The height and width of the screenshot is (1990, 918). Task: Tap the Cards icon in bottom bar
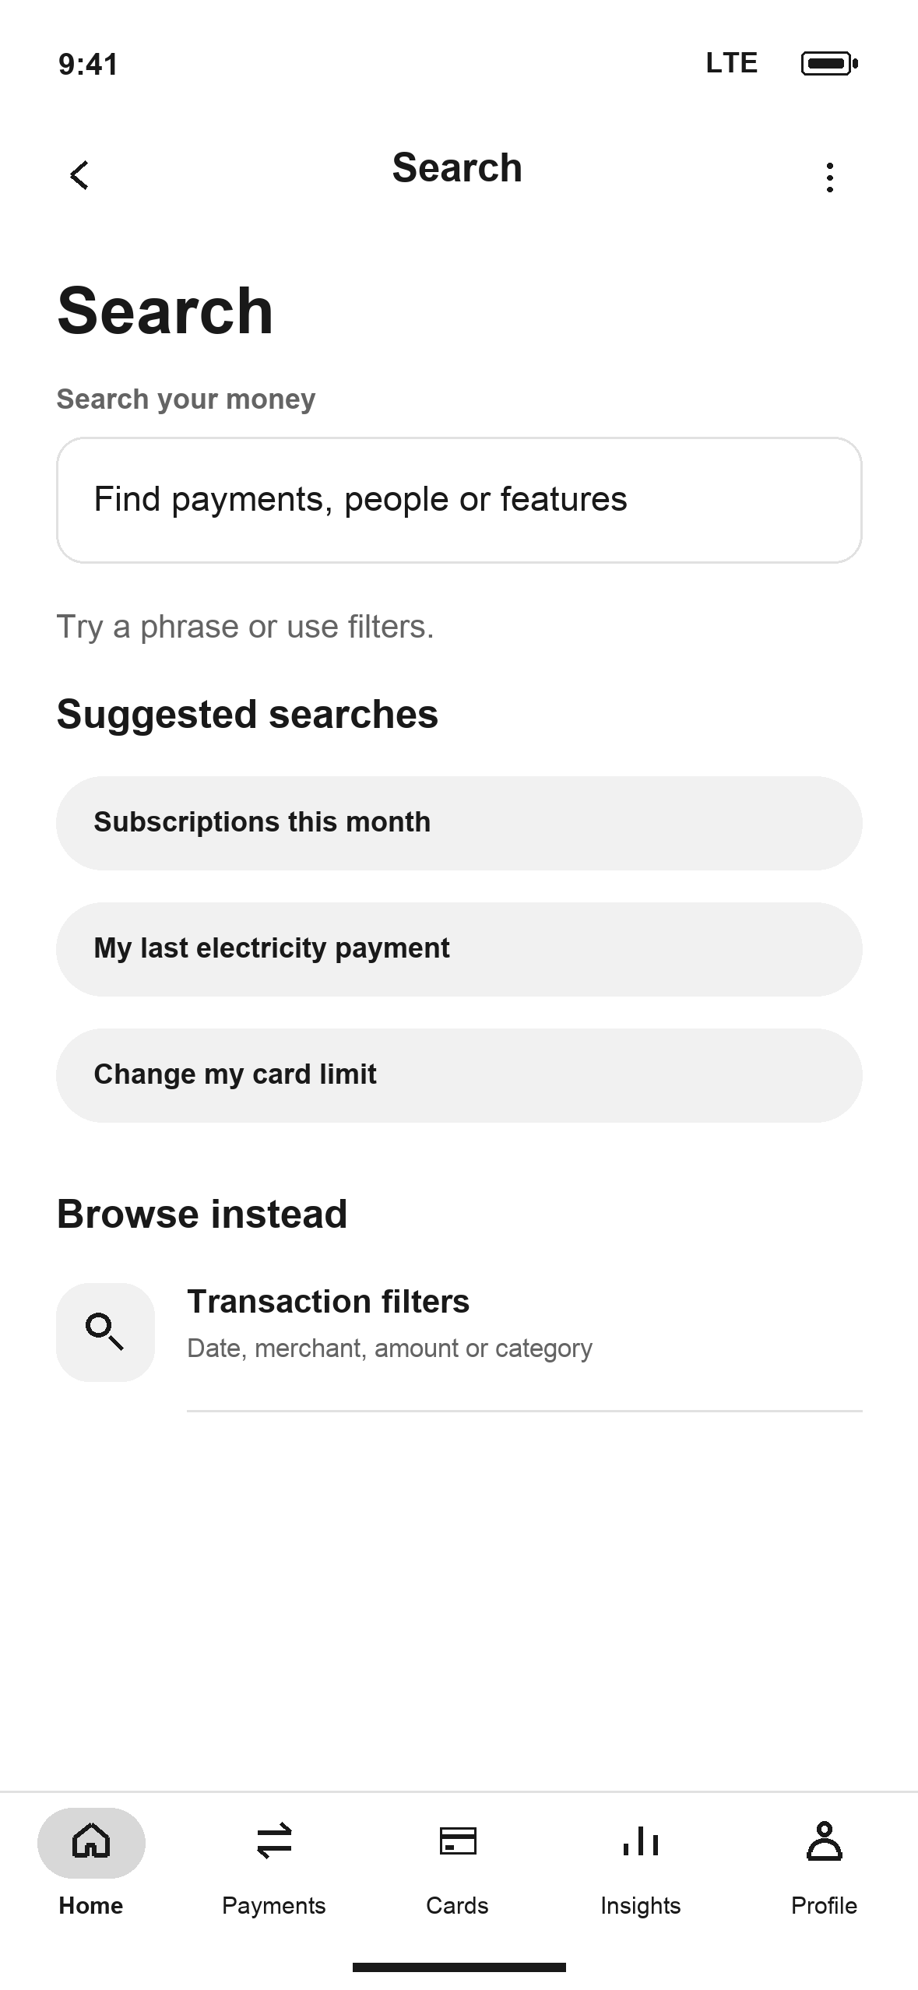tap(458, 1841)
